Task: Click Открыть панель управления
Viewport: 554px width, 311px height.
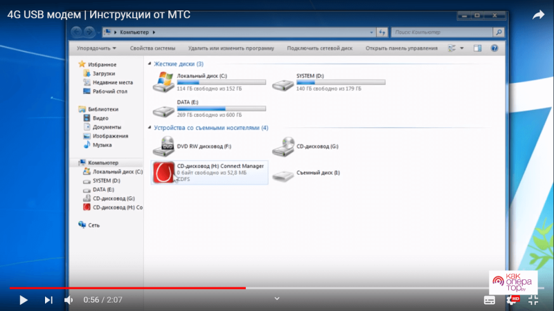Action: pyautogui.click(x=402, y=48)
